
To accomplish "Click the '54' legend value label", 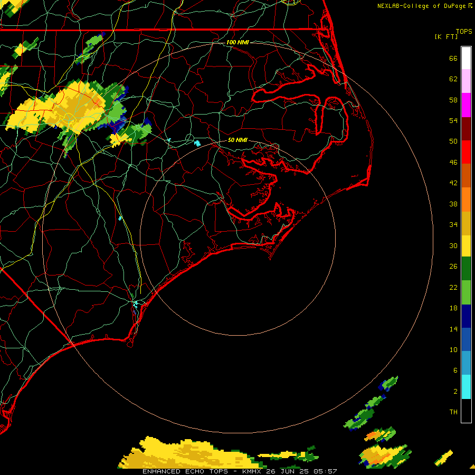I will tap(453, 120).
